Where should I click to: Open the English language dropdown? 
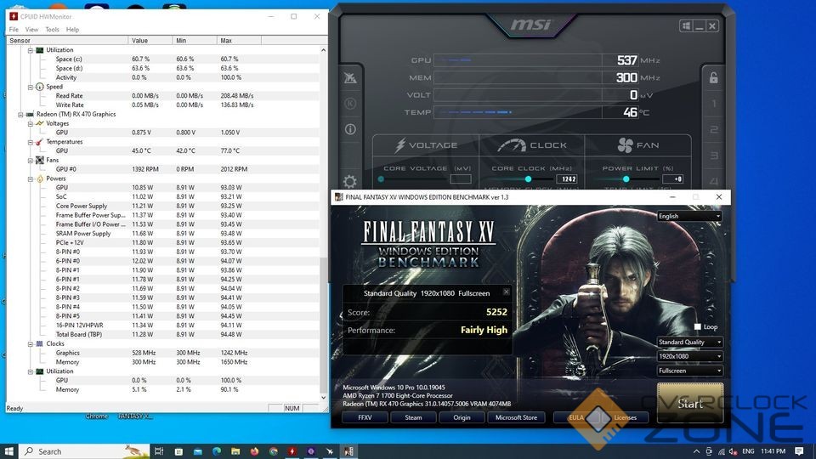(689, 216)
